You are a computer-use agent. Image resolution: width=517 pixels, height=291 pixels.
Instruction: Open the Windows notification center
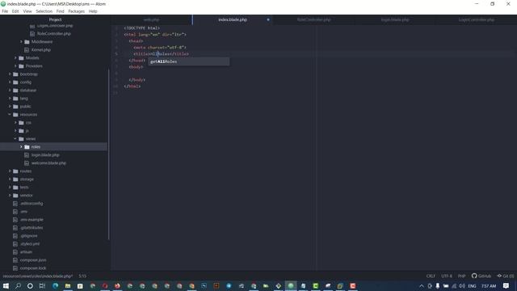tap(506, 285)
